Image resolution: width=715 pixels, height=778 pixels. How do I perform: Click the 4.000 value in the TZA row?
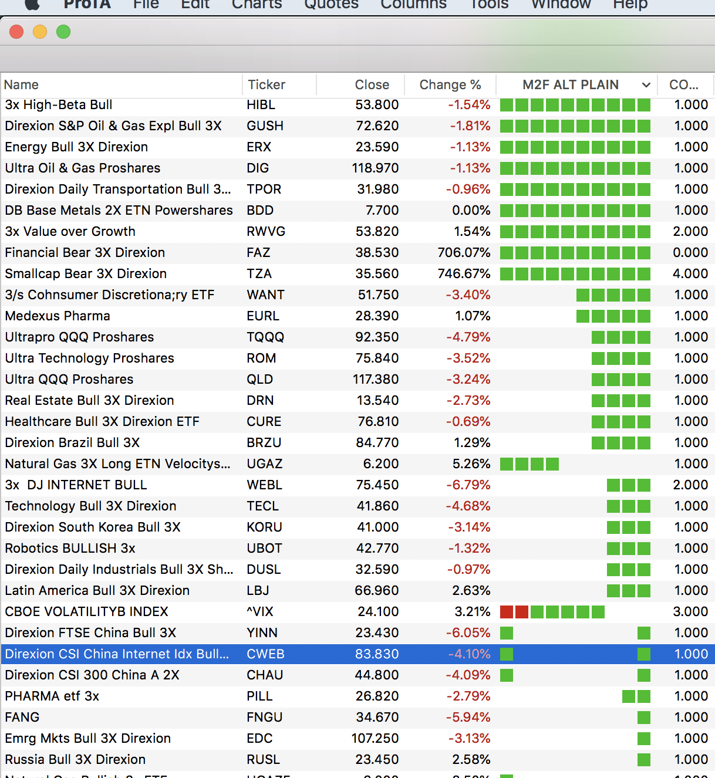pyautogui.click(x=690, y=273)
